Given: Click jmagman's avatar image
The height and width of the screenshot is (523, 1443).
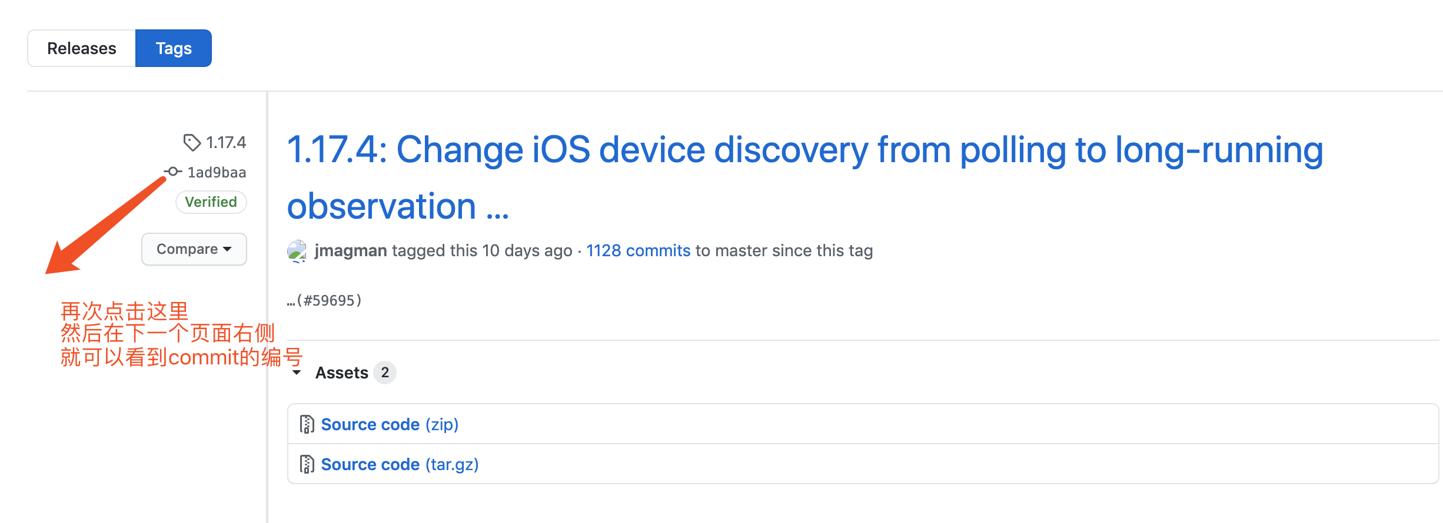Looking at the screenshot, I should 297,251.
